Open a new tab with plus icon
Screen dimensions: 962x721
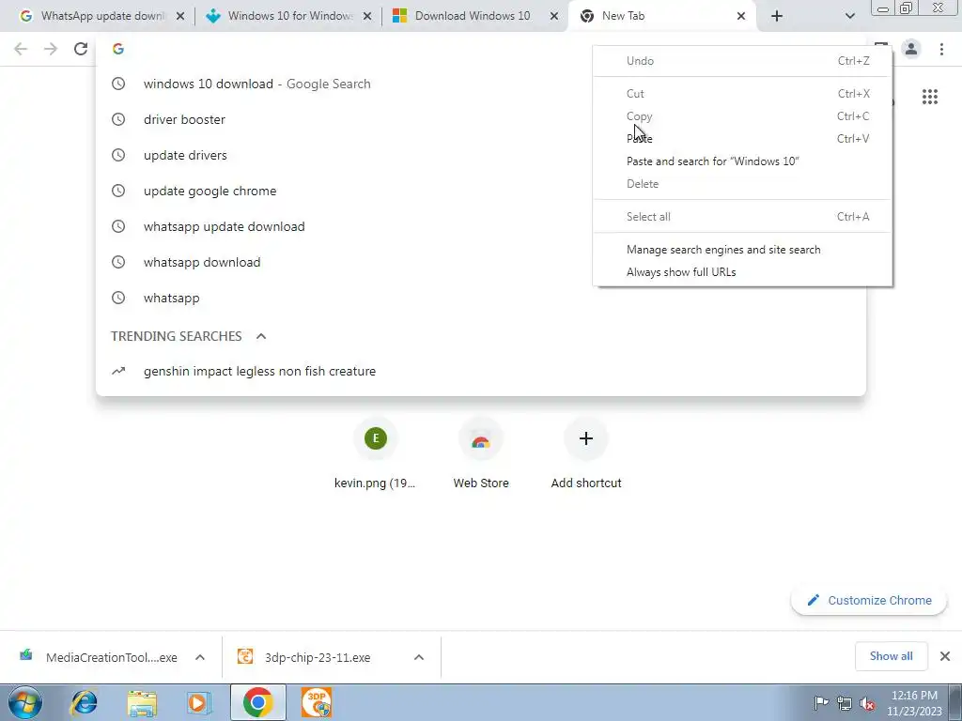777,16
